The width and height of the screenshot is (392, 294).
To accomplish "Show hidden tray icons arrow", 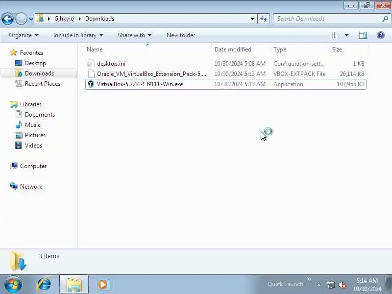I will pos(319,285).
